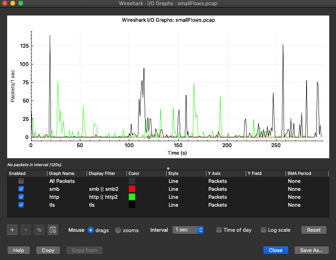
Task: Click the tracer circle marker at 120s
Action: coord(149,137)
